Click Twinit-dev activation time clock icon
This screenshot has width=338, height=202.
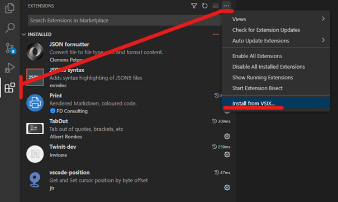coord(215,147)
